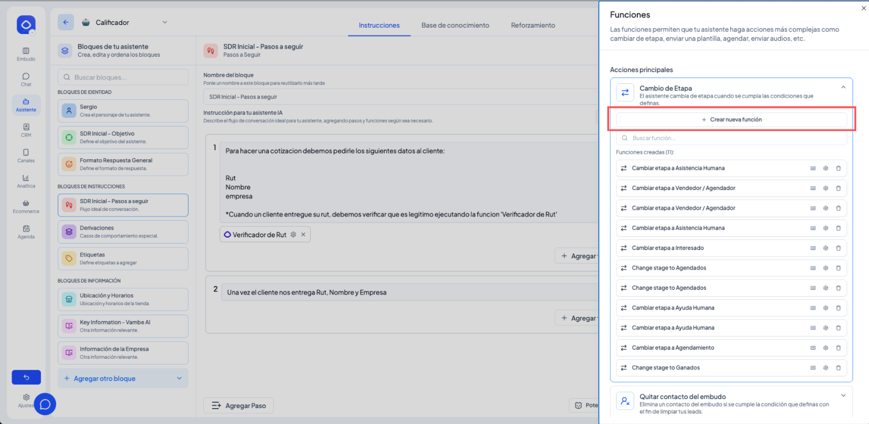Collapse the Cambio de Etapa section
Image resolution: width=869 pixels, height=424 pixels.
843,88
